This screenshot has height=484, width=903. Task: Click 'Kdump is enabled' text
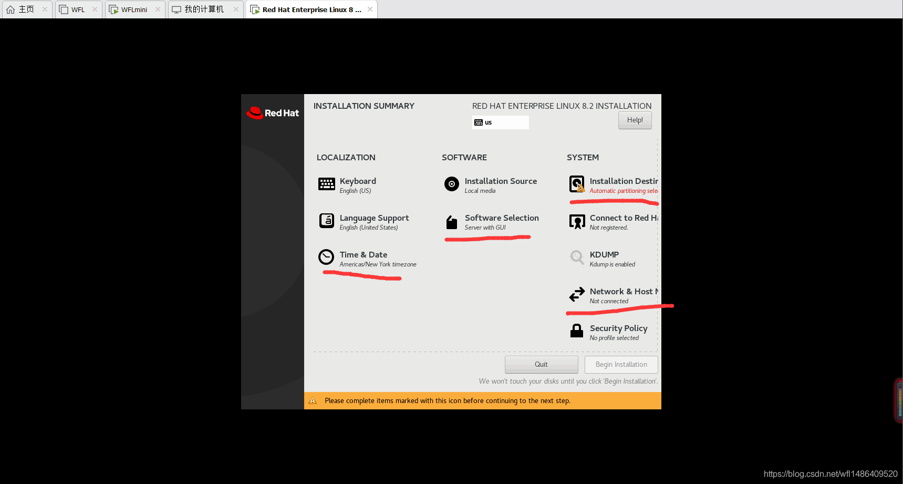tap(612, 264)
